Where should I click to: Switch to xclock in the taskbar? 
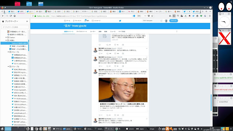point(130,129)
